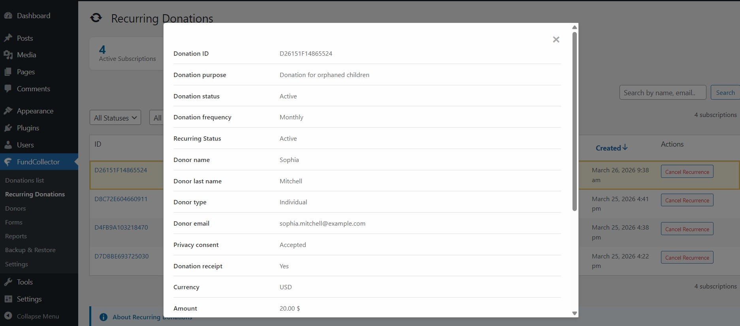The height and width of the screenshot is (326, 740).
Task: Open the Plugins menu
Action: click(28, 128)
